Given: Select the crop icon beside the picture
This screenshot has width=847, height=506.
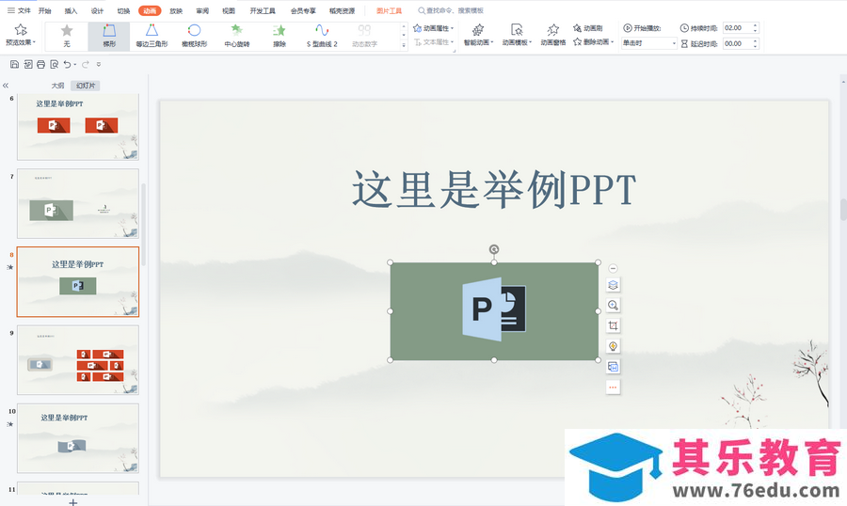Looking at the screenshot, I should (613, 325).
